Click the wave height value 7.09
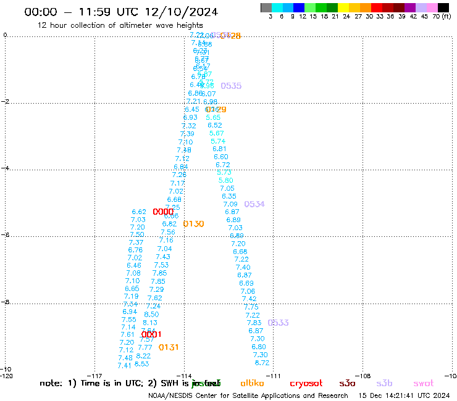The image size is (457, 401). click(230, 204)
